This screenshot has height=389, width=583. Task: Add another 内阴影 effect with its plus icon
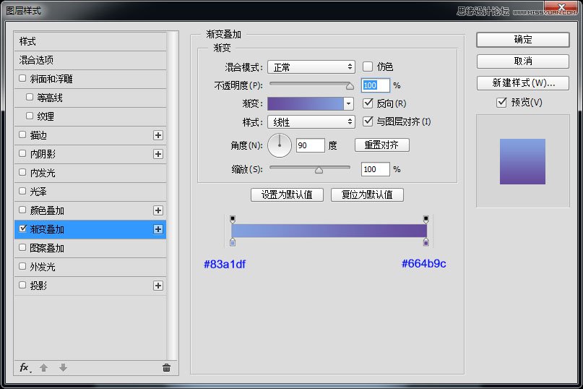(158, 154)
